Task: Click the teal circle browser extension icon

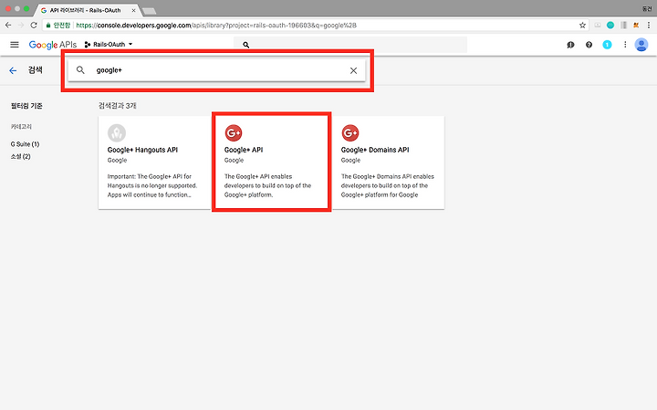Action: click(x=610, y=26)
